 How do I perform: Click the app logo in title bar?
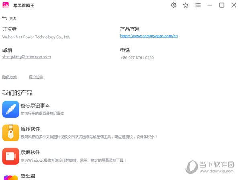[6, 5]
